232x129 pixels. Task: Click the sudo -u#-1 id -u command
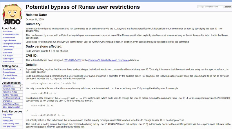[42, 106]
